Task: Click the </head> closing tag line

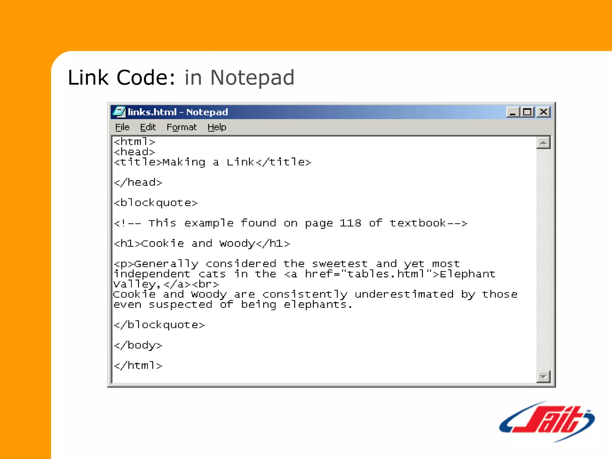Action: [138, 182]
